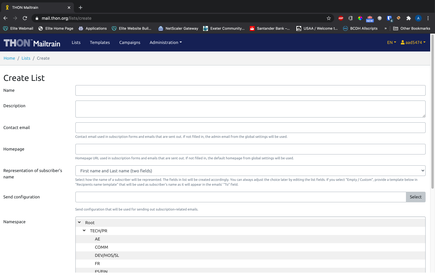This screenshot has height=275, width=435.
Task: Open the Chrome three-dot menu
Action: (x=428, y=18)
